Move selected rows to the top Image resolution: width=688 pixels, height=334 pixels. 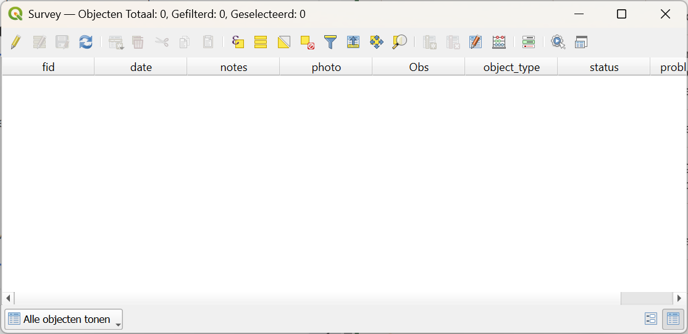click(353, 42)
